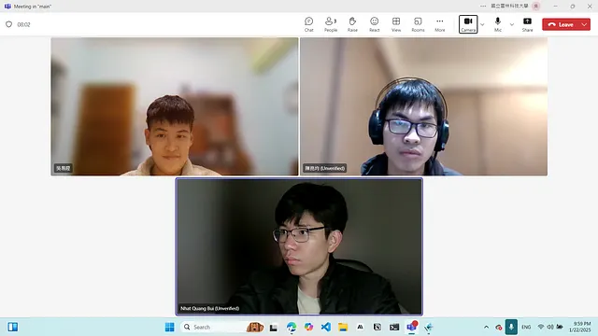This screenshot has height=336, width=598.
Task: Select the top-left participant video tile
Action: tap(175, 106)
